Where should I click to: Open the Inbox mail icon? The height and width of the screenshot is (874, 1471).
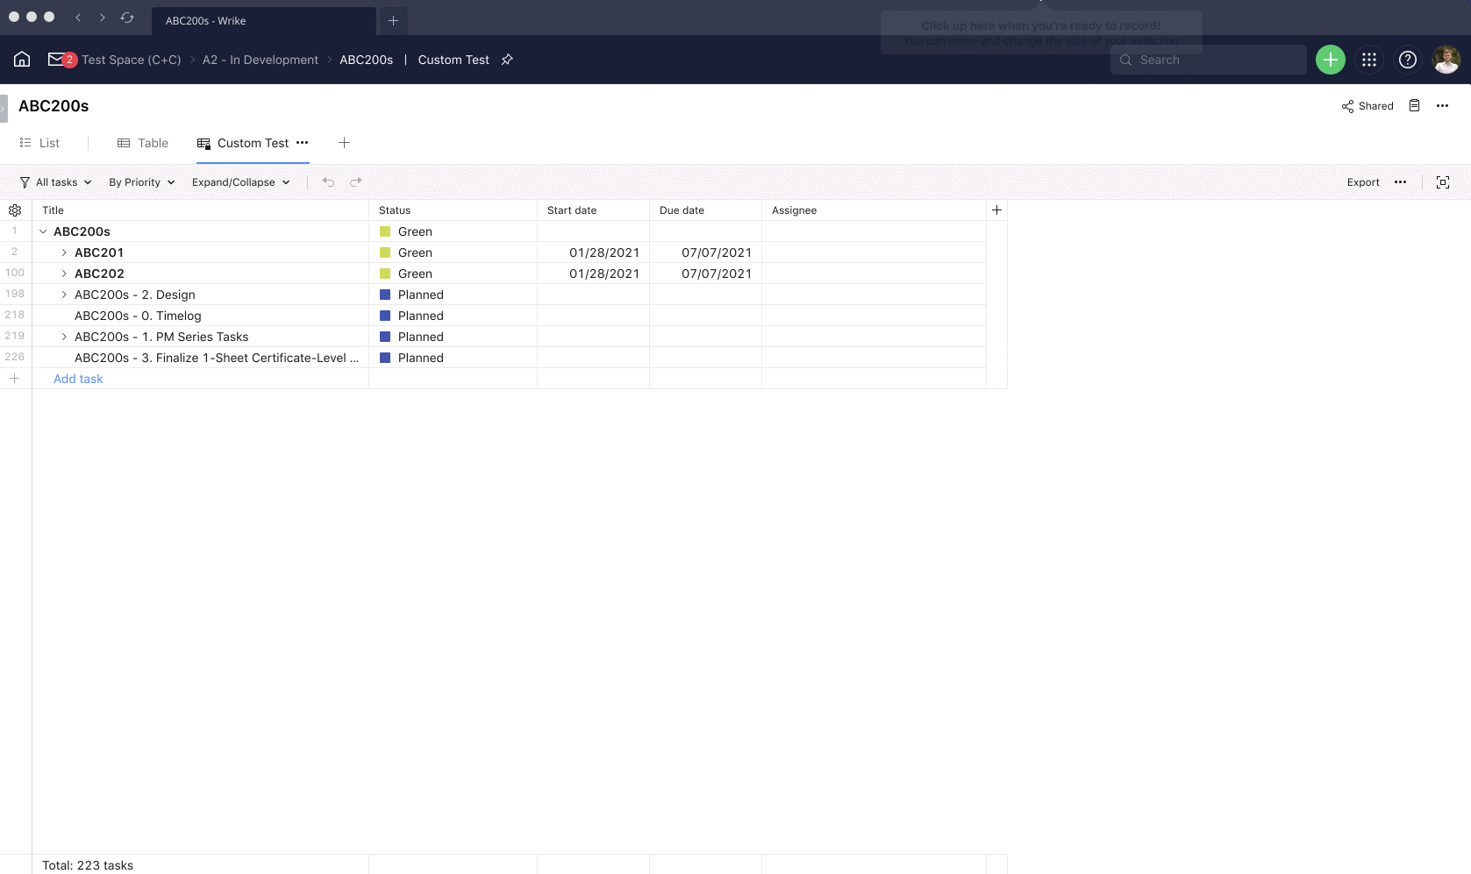56,60
